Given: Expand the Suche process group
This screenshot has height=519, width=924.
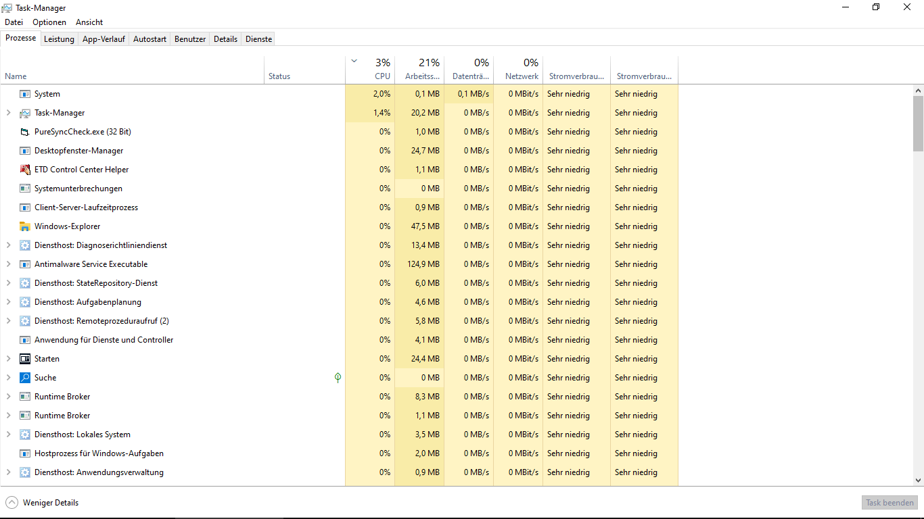Looking at the screenshot, I should [8, 378].
